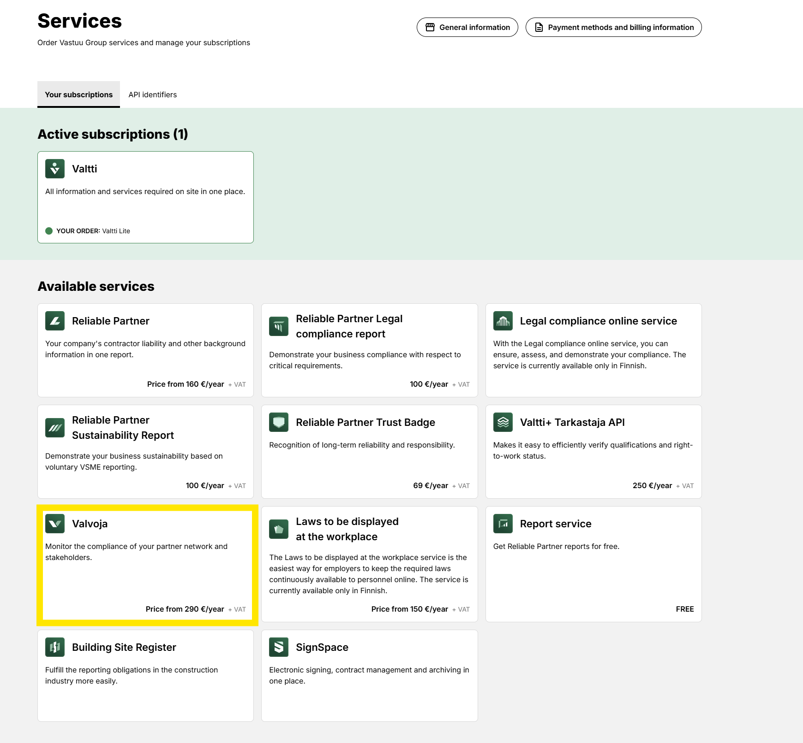Open Valtti+ Tarkastaja API title

[572, 422]
